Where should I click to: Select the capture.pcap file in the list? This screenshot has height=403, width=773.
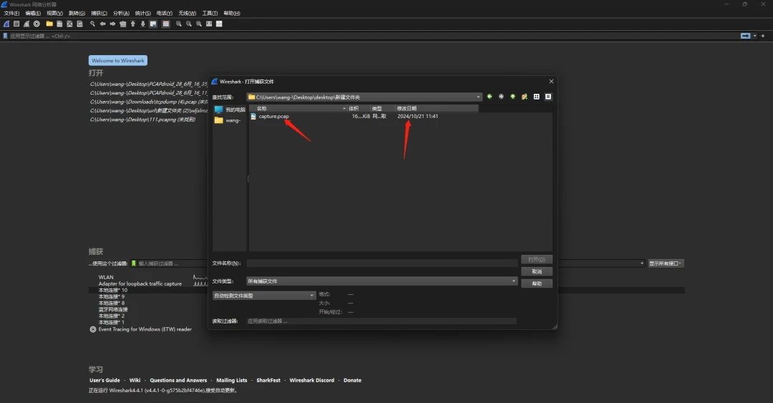273,116
